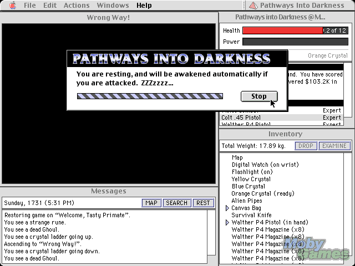Open the File menu
355x266 pixels.
[29, 5]
